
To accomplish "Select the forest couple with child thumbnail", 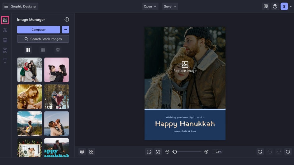I will (56, 97).
